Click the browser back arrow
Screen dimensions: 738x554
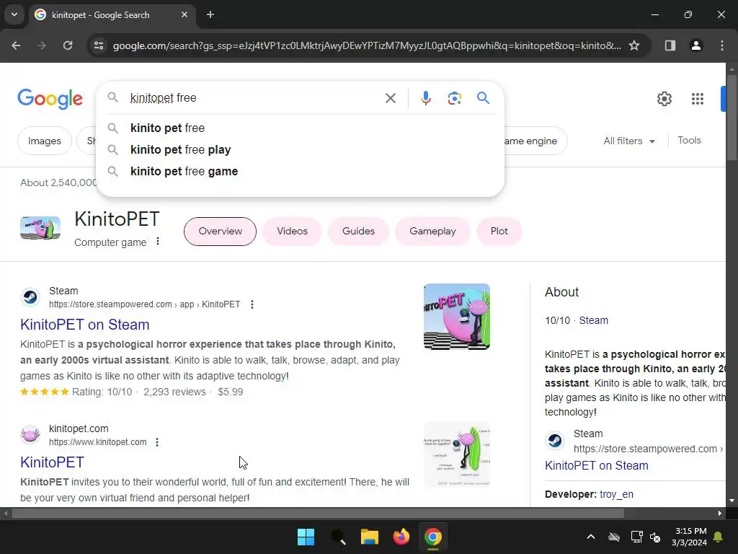16,45
